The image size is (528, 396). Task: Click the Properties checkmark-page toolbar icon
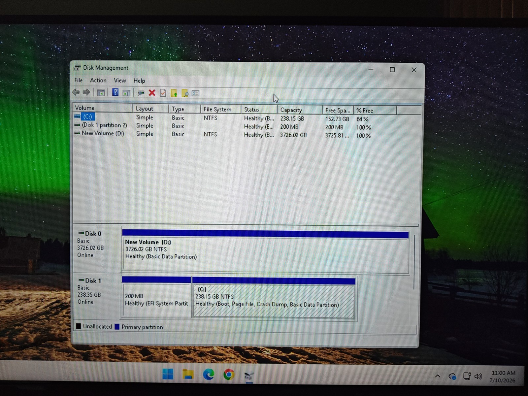click(x=163, y=93)
